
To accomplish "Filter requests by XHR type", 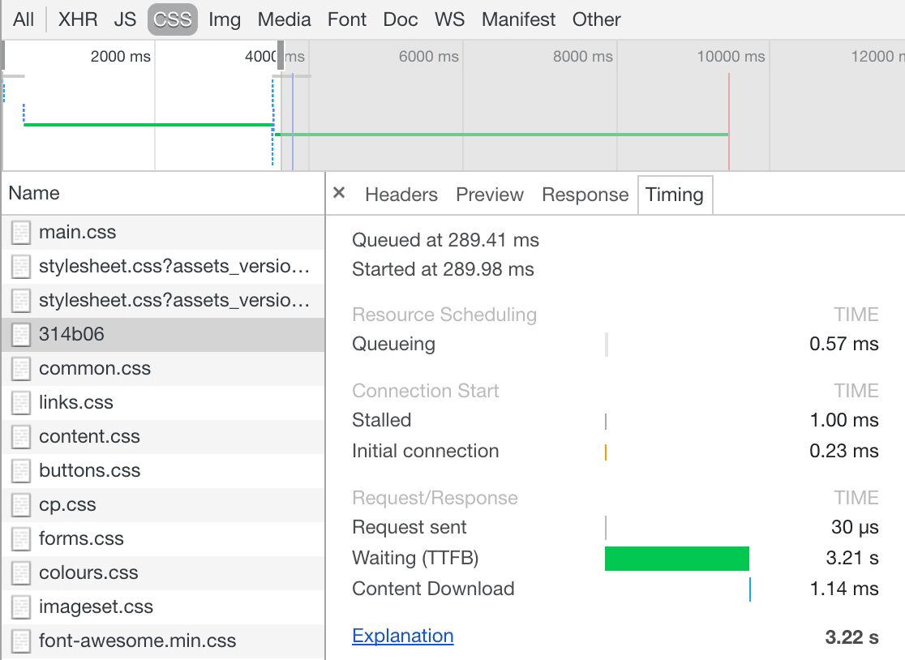I will click(78, 19).
